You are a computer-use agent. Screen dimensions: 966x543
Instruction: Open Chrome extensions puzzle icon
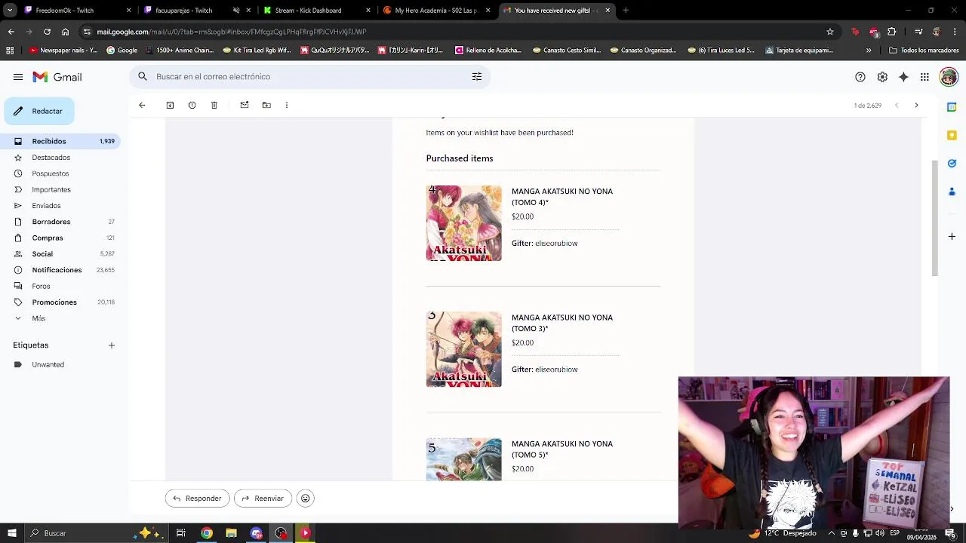click(892, 32)
